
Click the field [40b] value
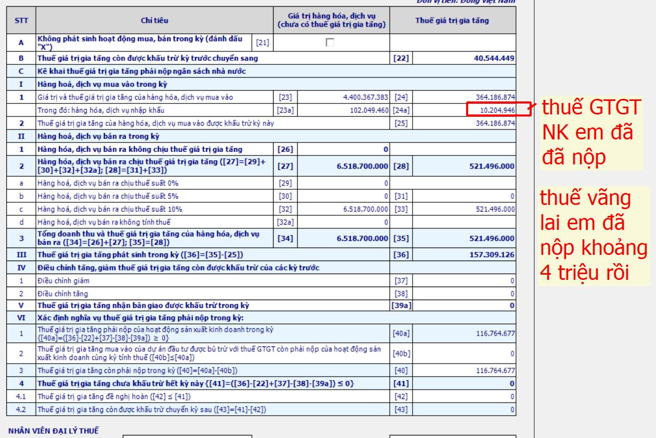[464, 353]
